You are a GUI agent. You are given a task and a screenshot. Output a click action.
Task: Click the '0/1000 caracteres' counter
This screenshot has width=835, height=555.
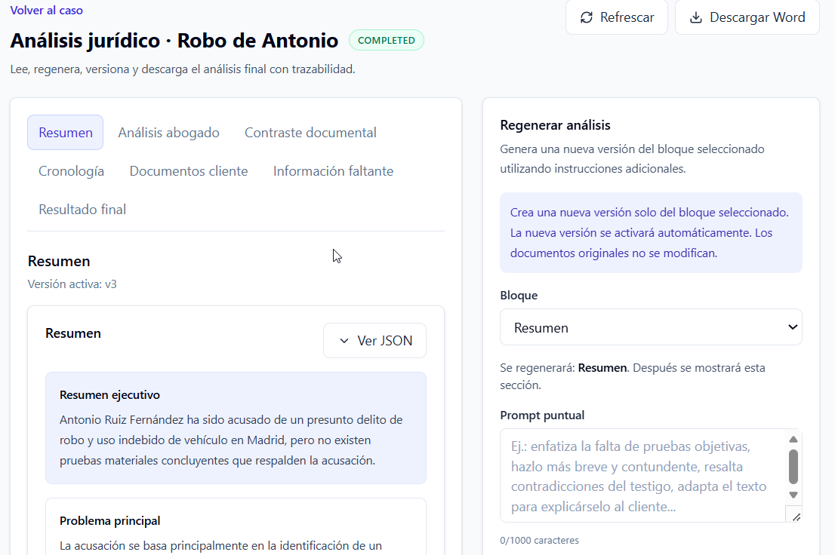540,540
